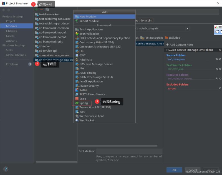
Task: Remove target excluded folder
Action: tap(220, 88)
